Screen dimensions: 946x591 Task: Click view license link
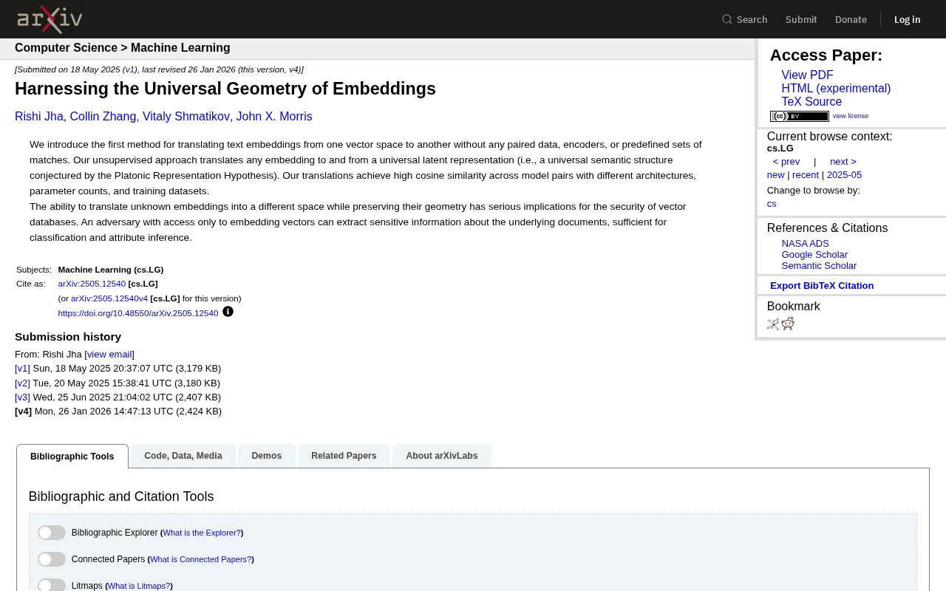click(851, 116)
